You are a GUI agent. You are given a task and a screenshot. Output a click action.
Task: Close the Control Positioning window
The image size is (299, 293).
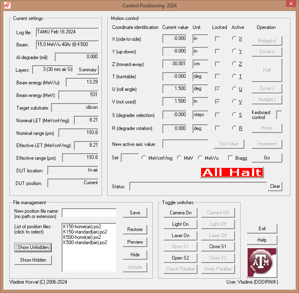click(291, 4)
